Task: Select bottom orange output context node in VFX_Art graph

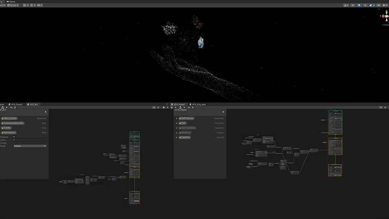Action: click(135, 198)
